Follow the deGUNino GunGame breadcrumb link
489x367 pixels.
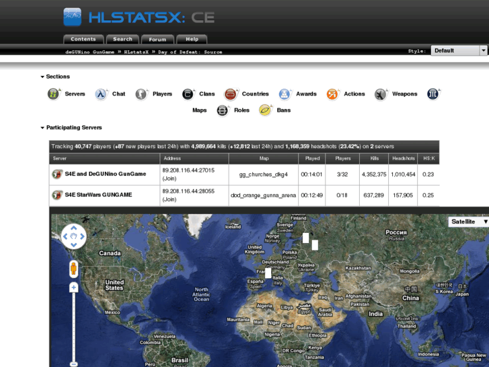pyautogui.click(x=90, y=52)
